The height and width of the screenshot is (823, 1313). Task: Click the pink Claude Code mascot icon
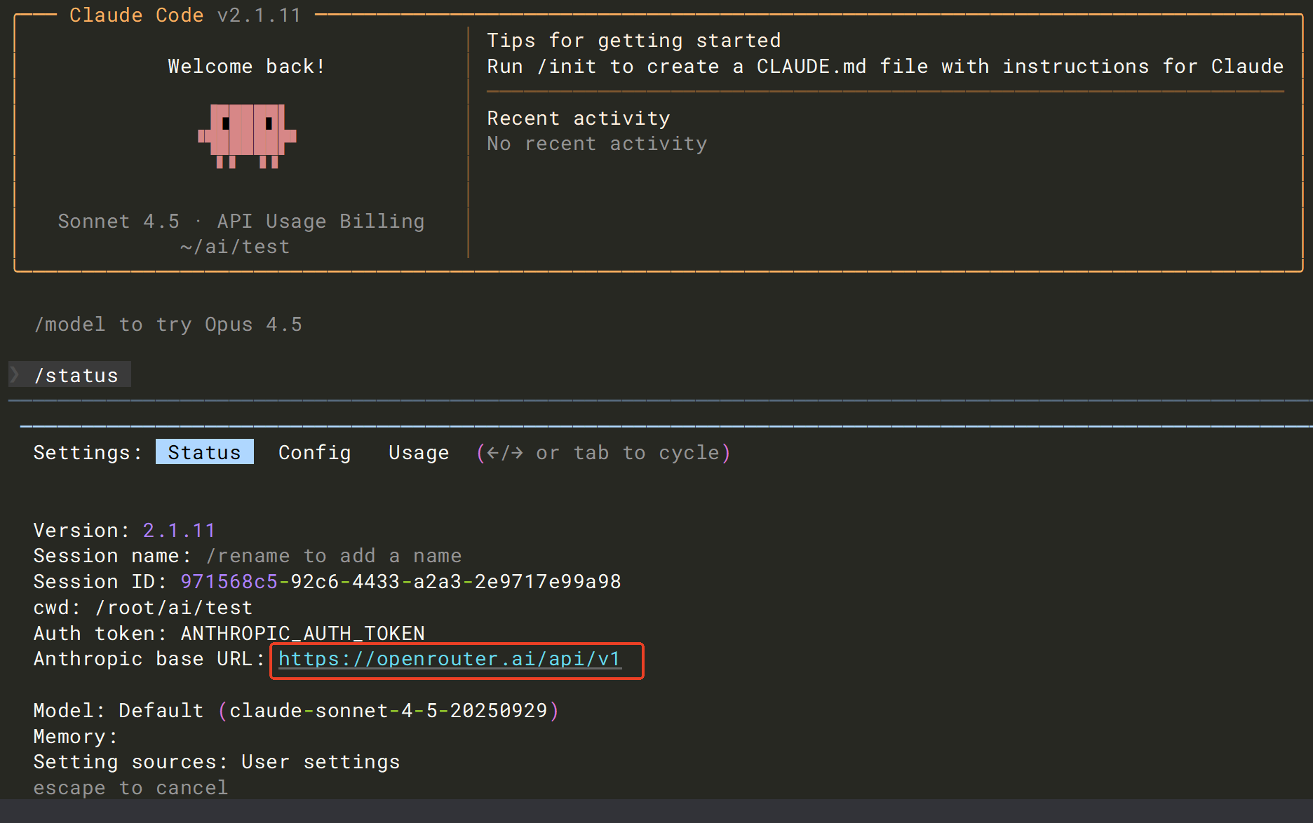click(x=247, y=135)
